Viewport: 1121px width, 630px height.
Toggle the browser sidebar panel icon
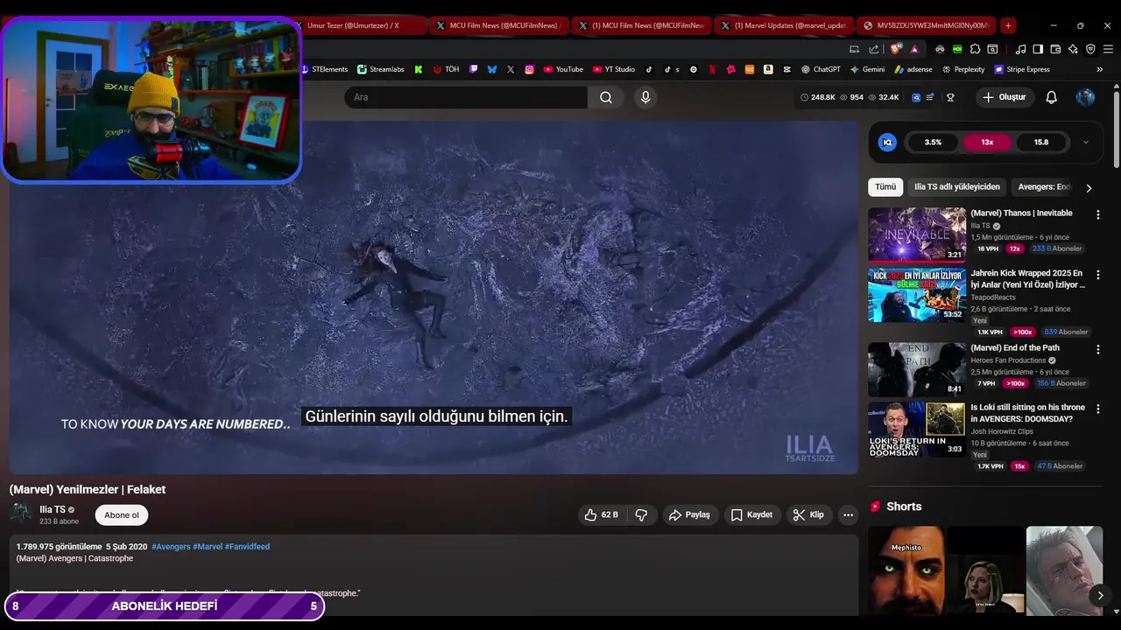1038,49
